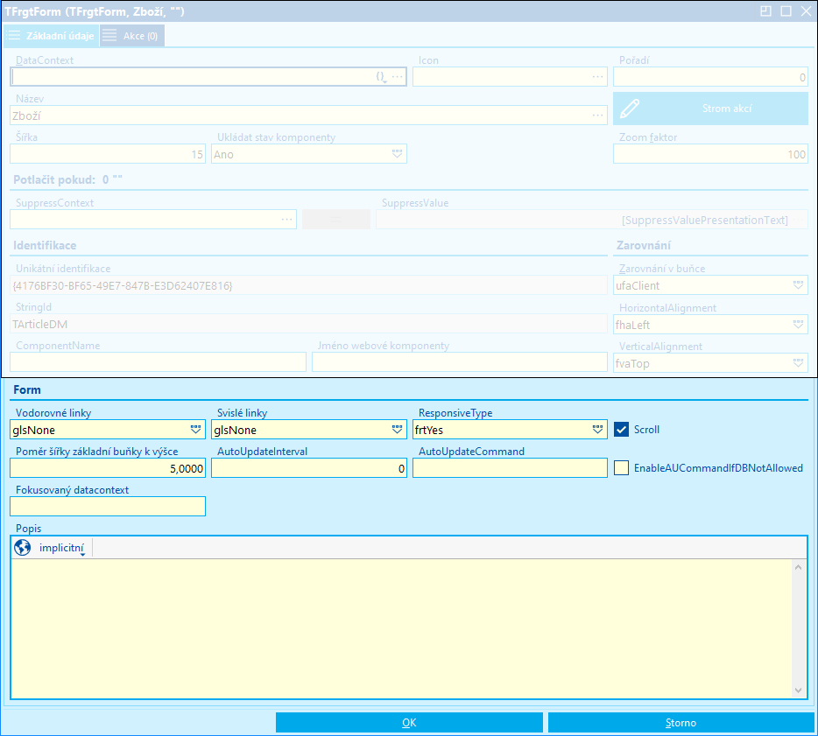818x736 pixels.
Task: Click the ComponentName input field
Action: click(x=158, y=362)
